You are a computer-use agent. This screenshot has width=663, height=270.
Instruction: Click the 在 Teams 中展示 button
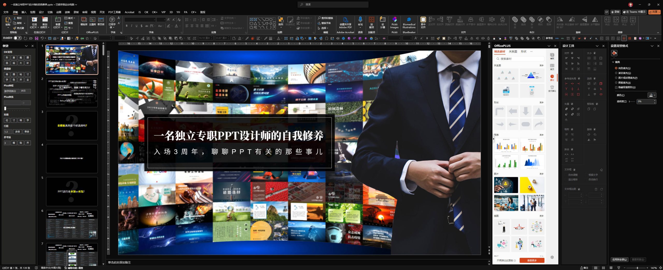click(x=634, y=12)
